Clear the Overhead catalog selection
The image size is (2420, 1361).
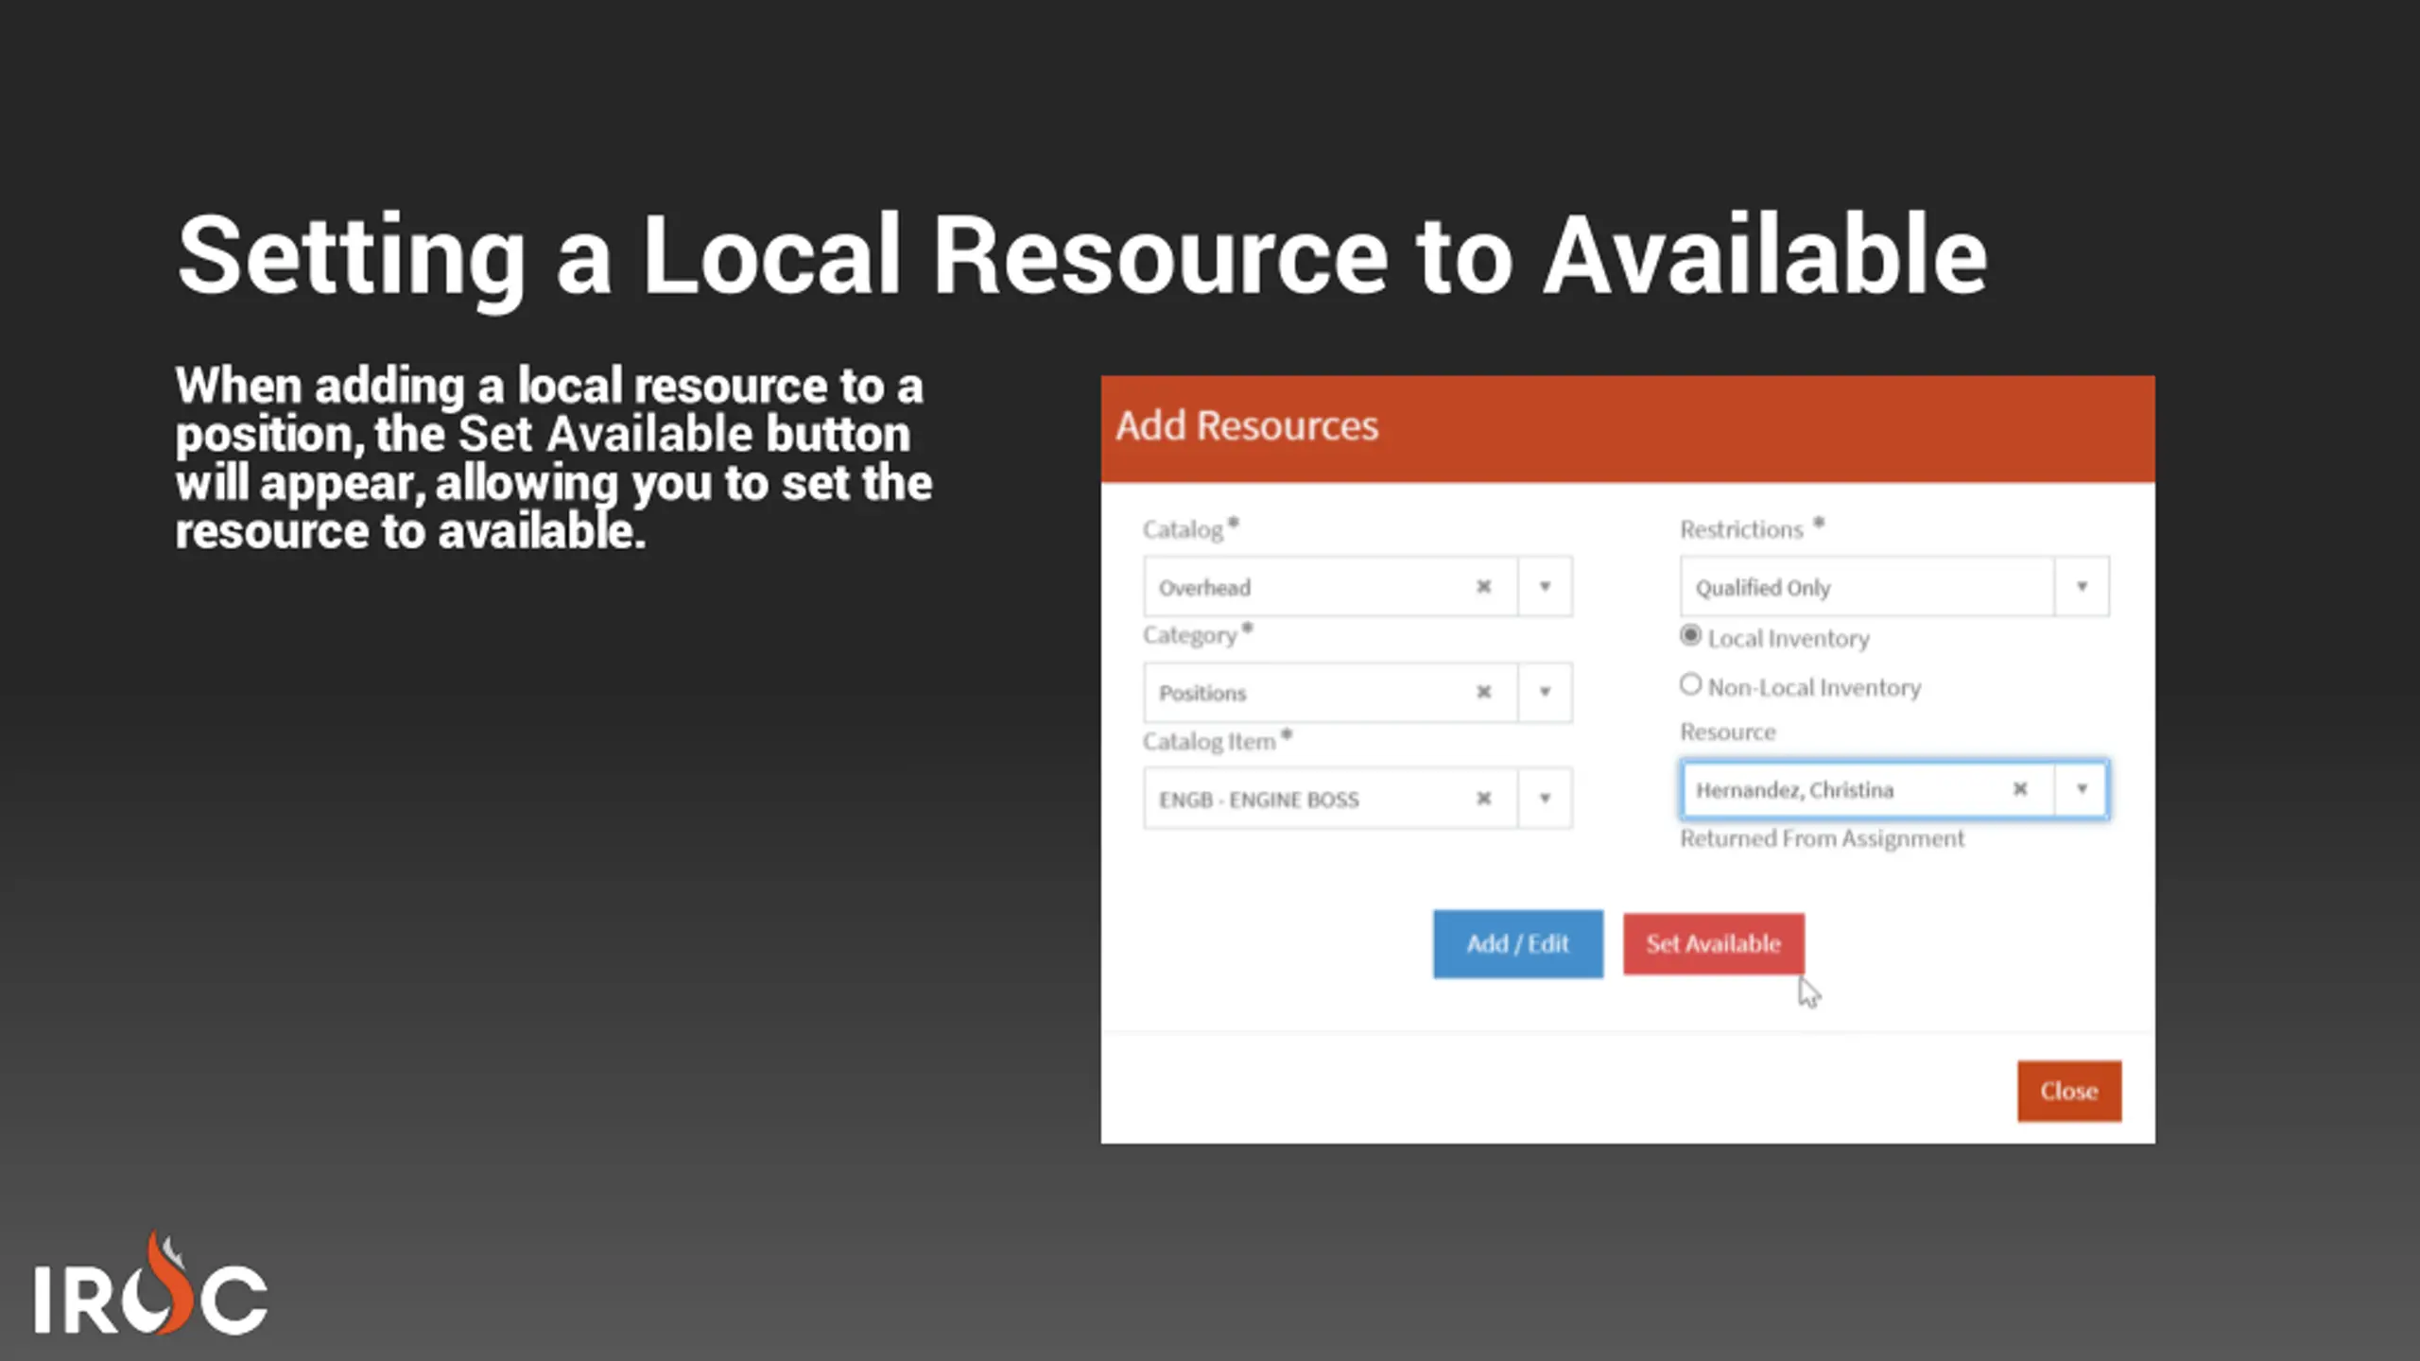[1483, 587]
